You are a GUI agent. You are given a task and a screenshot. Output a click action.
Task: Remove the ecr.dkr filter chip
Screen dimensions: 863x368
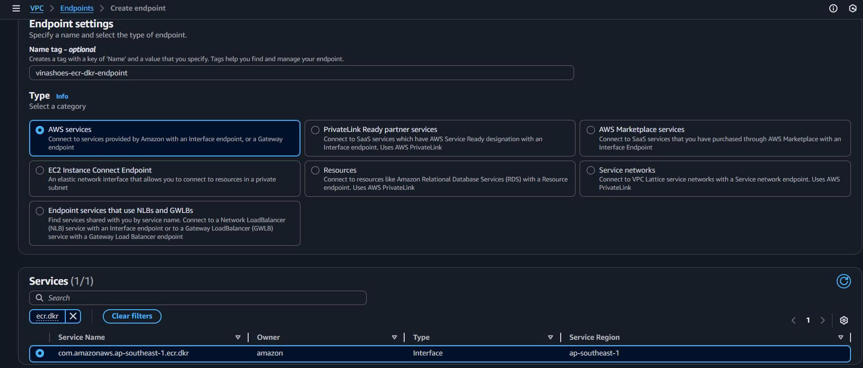click(x=73, y=316)
